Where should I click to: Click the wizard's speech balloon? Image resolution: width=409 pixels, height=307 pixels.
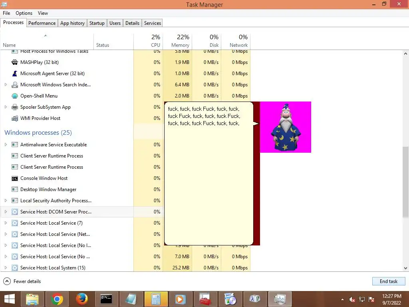(208, 173)
